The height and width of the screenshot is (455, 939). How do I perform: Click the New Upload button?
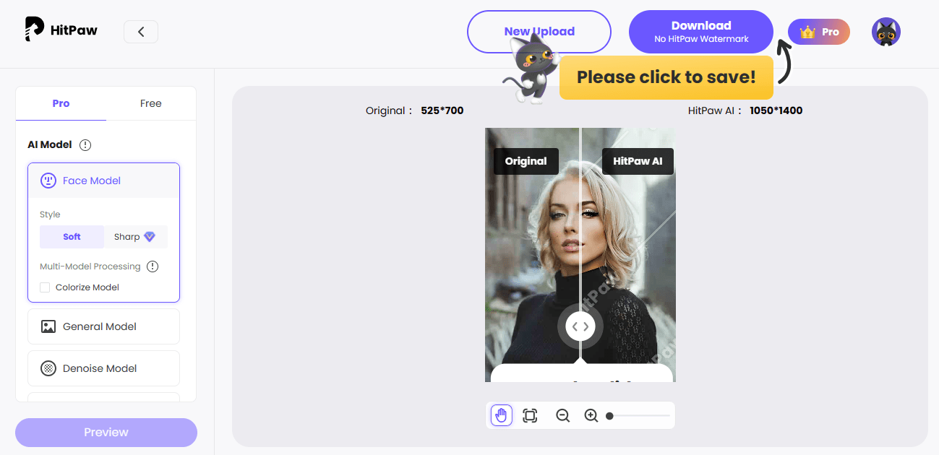click(539, 32)
